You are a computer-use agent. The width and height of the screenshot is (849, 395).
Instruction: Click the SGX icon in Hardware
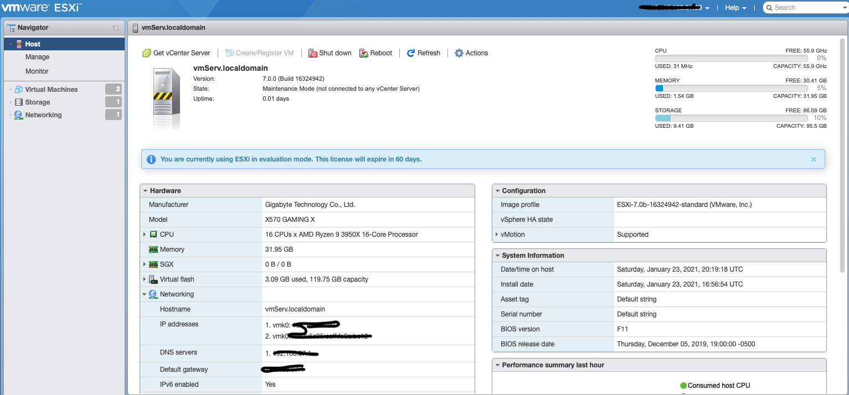(153, 264)
